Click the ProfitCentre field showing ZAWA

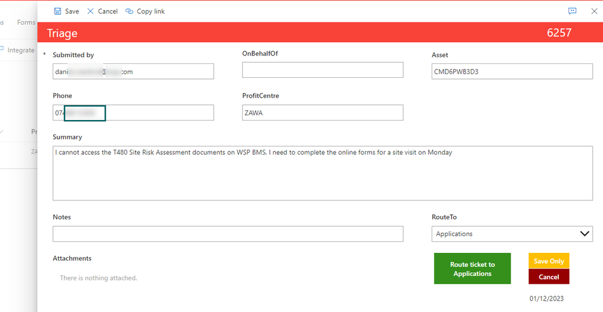[x=323, y=113]
